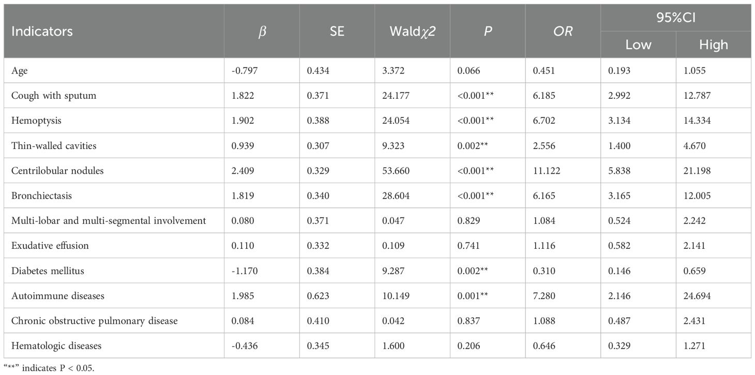
Task: Click the OR column header
Action: (562, 31)
